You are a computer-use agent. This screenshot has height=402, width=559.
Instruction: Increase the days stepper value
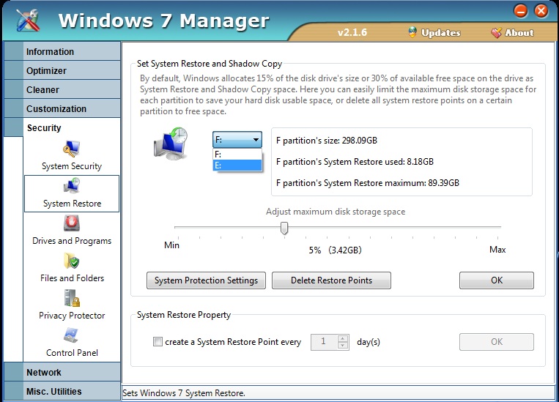343,338
